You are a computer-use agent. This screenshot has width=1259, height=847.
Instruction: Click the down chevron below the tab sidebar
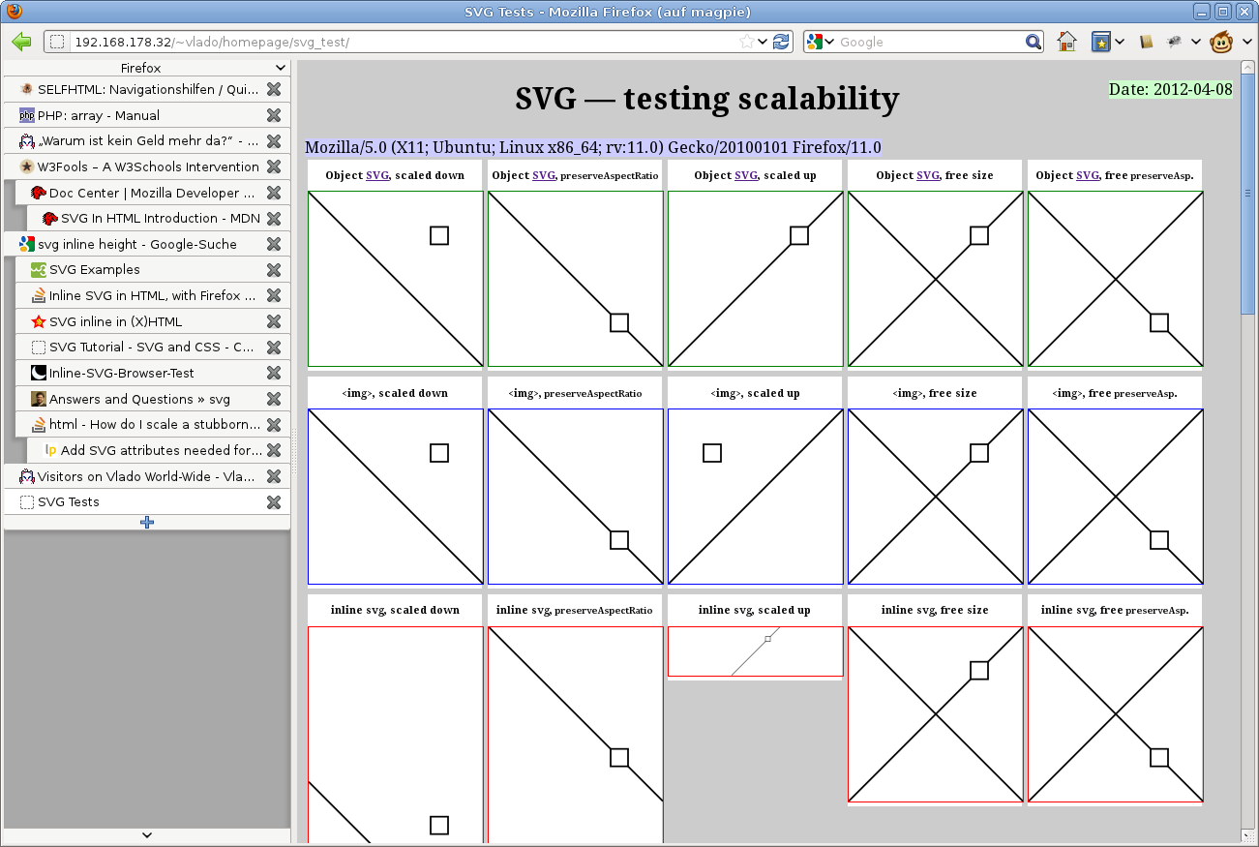point(147,834)
